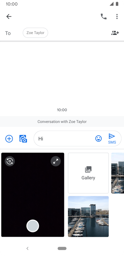Capture photo with shutter button
This screenshot has height=256, width=124.
[x=33, y=226]
